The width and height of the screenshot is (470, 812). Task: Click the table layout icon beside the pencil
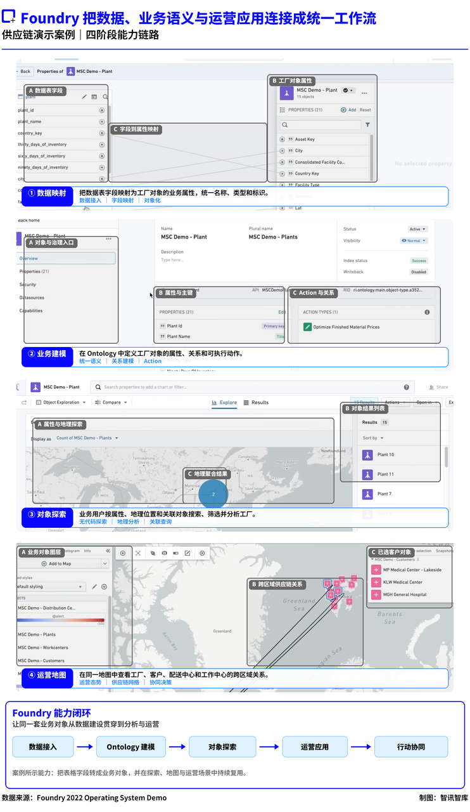[x=94, y=97]
